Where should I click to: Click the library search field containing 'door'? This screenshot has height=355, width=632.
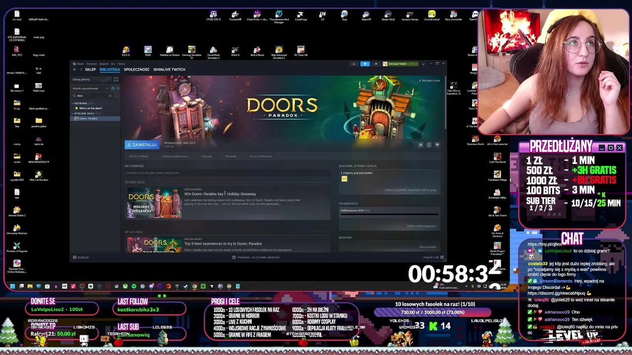click(x=91, y=96)
